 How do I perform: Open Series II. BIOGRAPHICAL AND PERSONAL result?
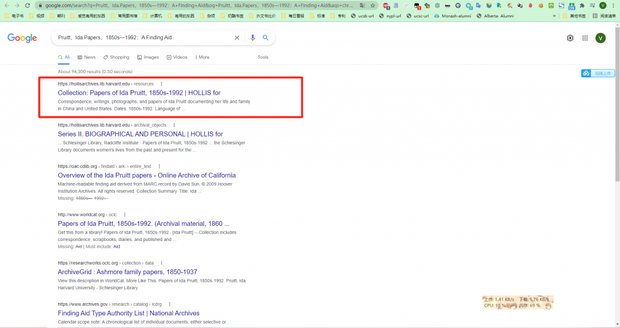tap(140, 134)
